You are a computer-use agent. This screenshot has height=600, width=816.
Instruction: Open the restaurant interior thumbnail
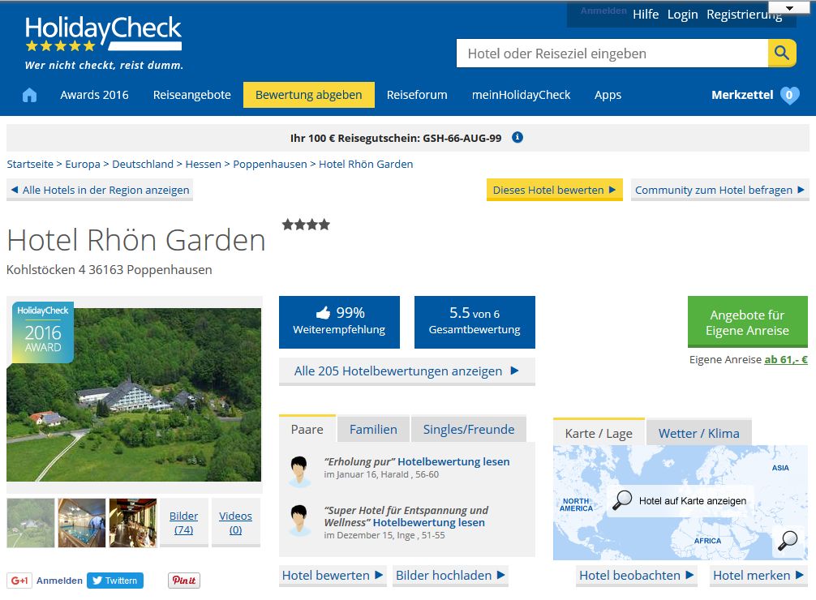click(133, 522)
